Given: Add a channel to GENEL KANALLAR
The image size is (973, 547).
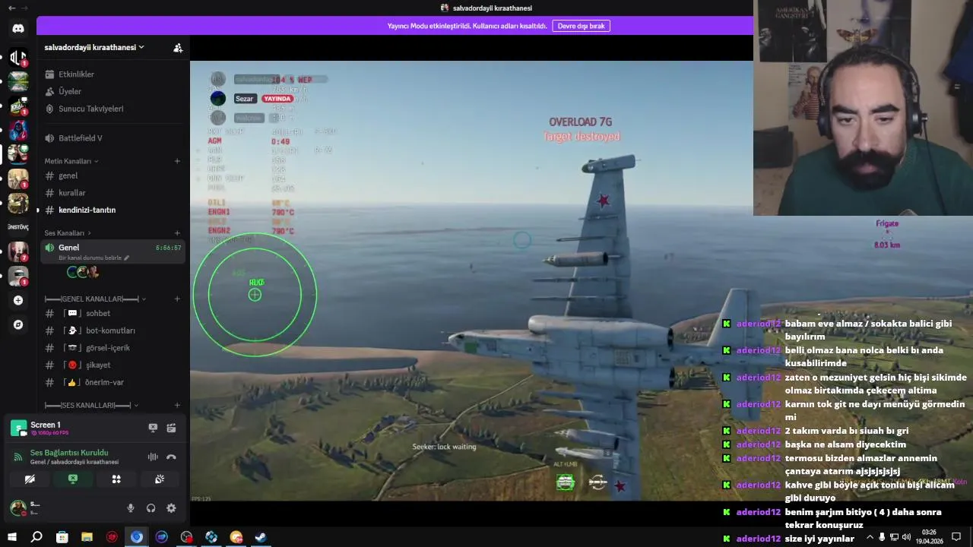Looking at the screenshot, I should coord(177,299).
